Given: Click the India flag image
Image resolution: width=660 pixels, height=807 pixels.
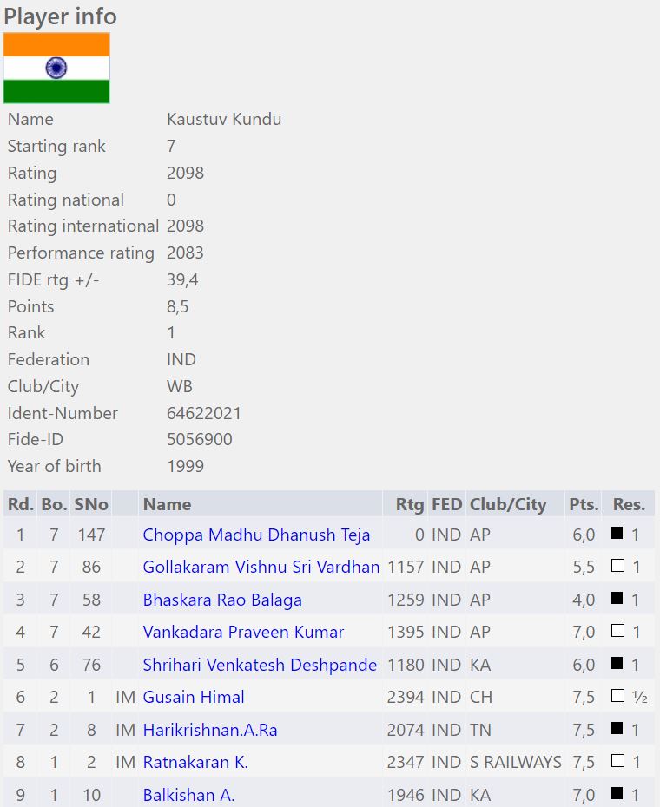Looking at the screenshot, I should (56, 69).
